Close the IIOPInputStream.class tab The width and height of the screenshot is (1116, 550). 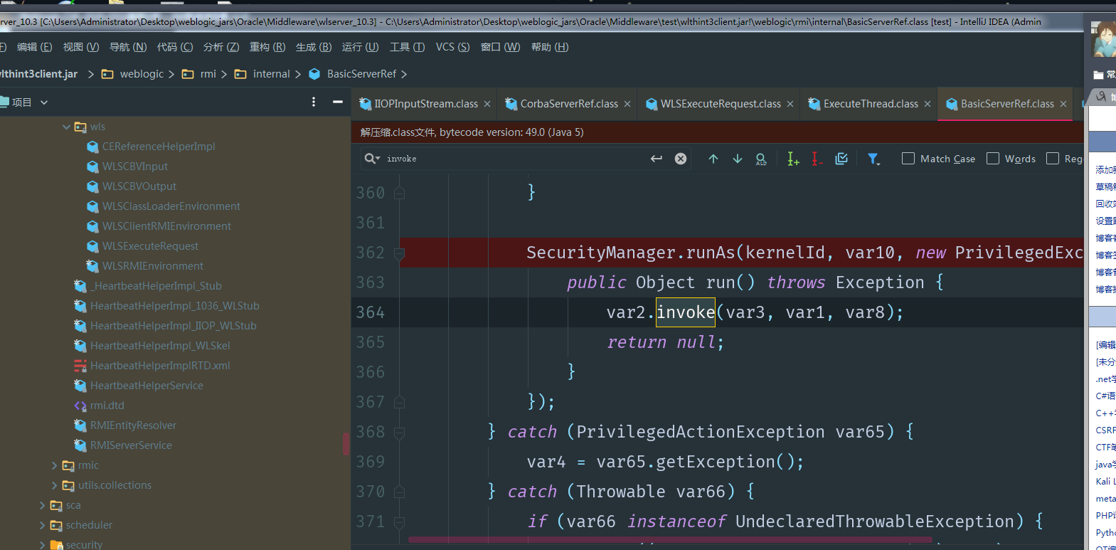487,104
